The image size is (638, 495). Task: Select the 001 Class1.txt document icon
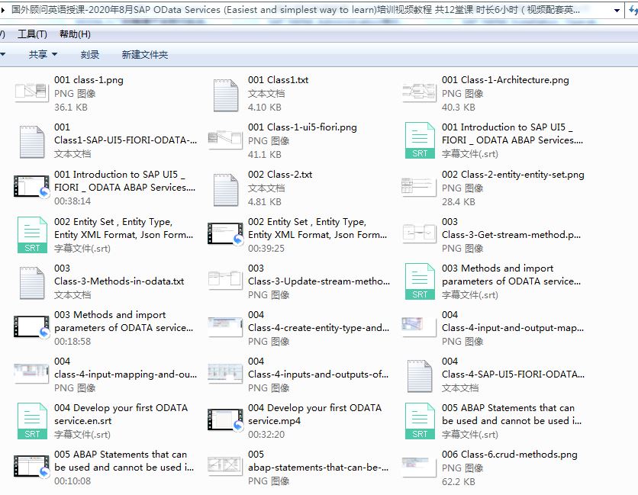click(x=226, y=95)
